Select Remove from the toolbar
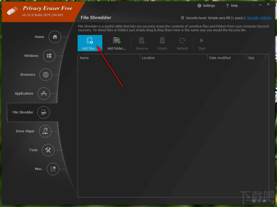 coord(142,43)
